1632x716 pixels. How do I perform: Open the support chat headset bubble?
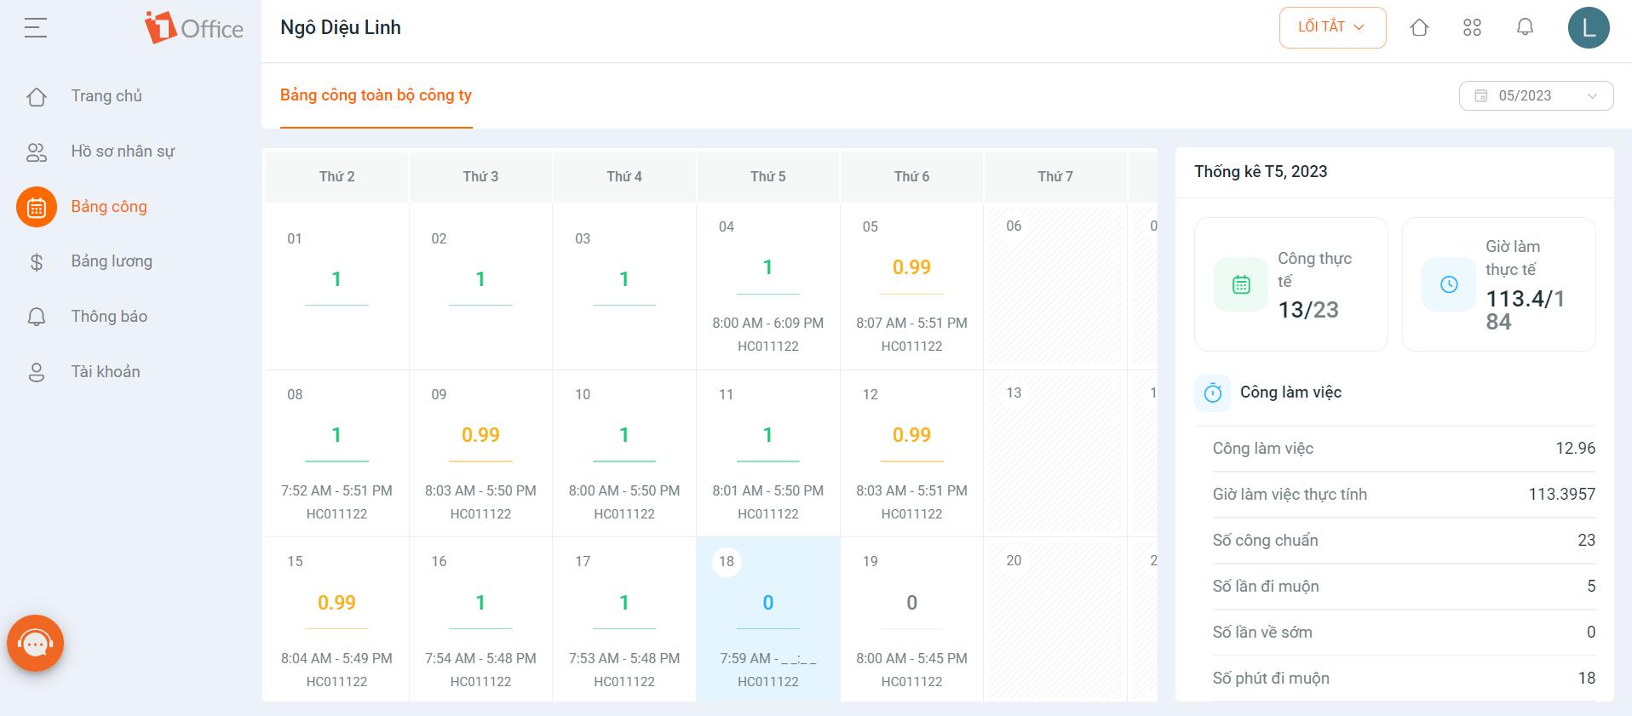tap(36, 644)
